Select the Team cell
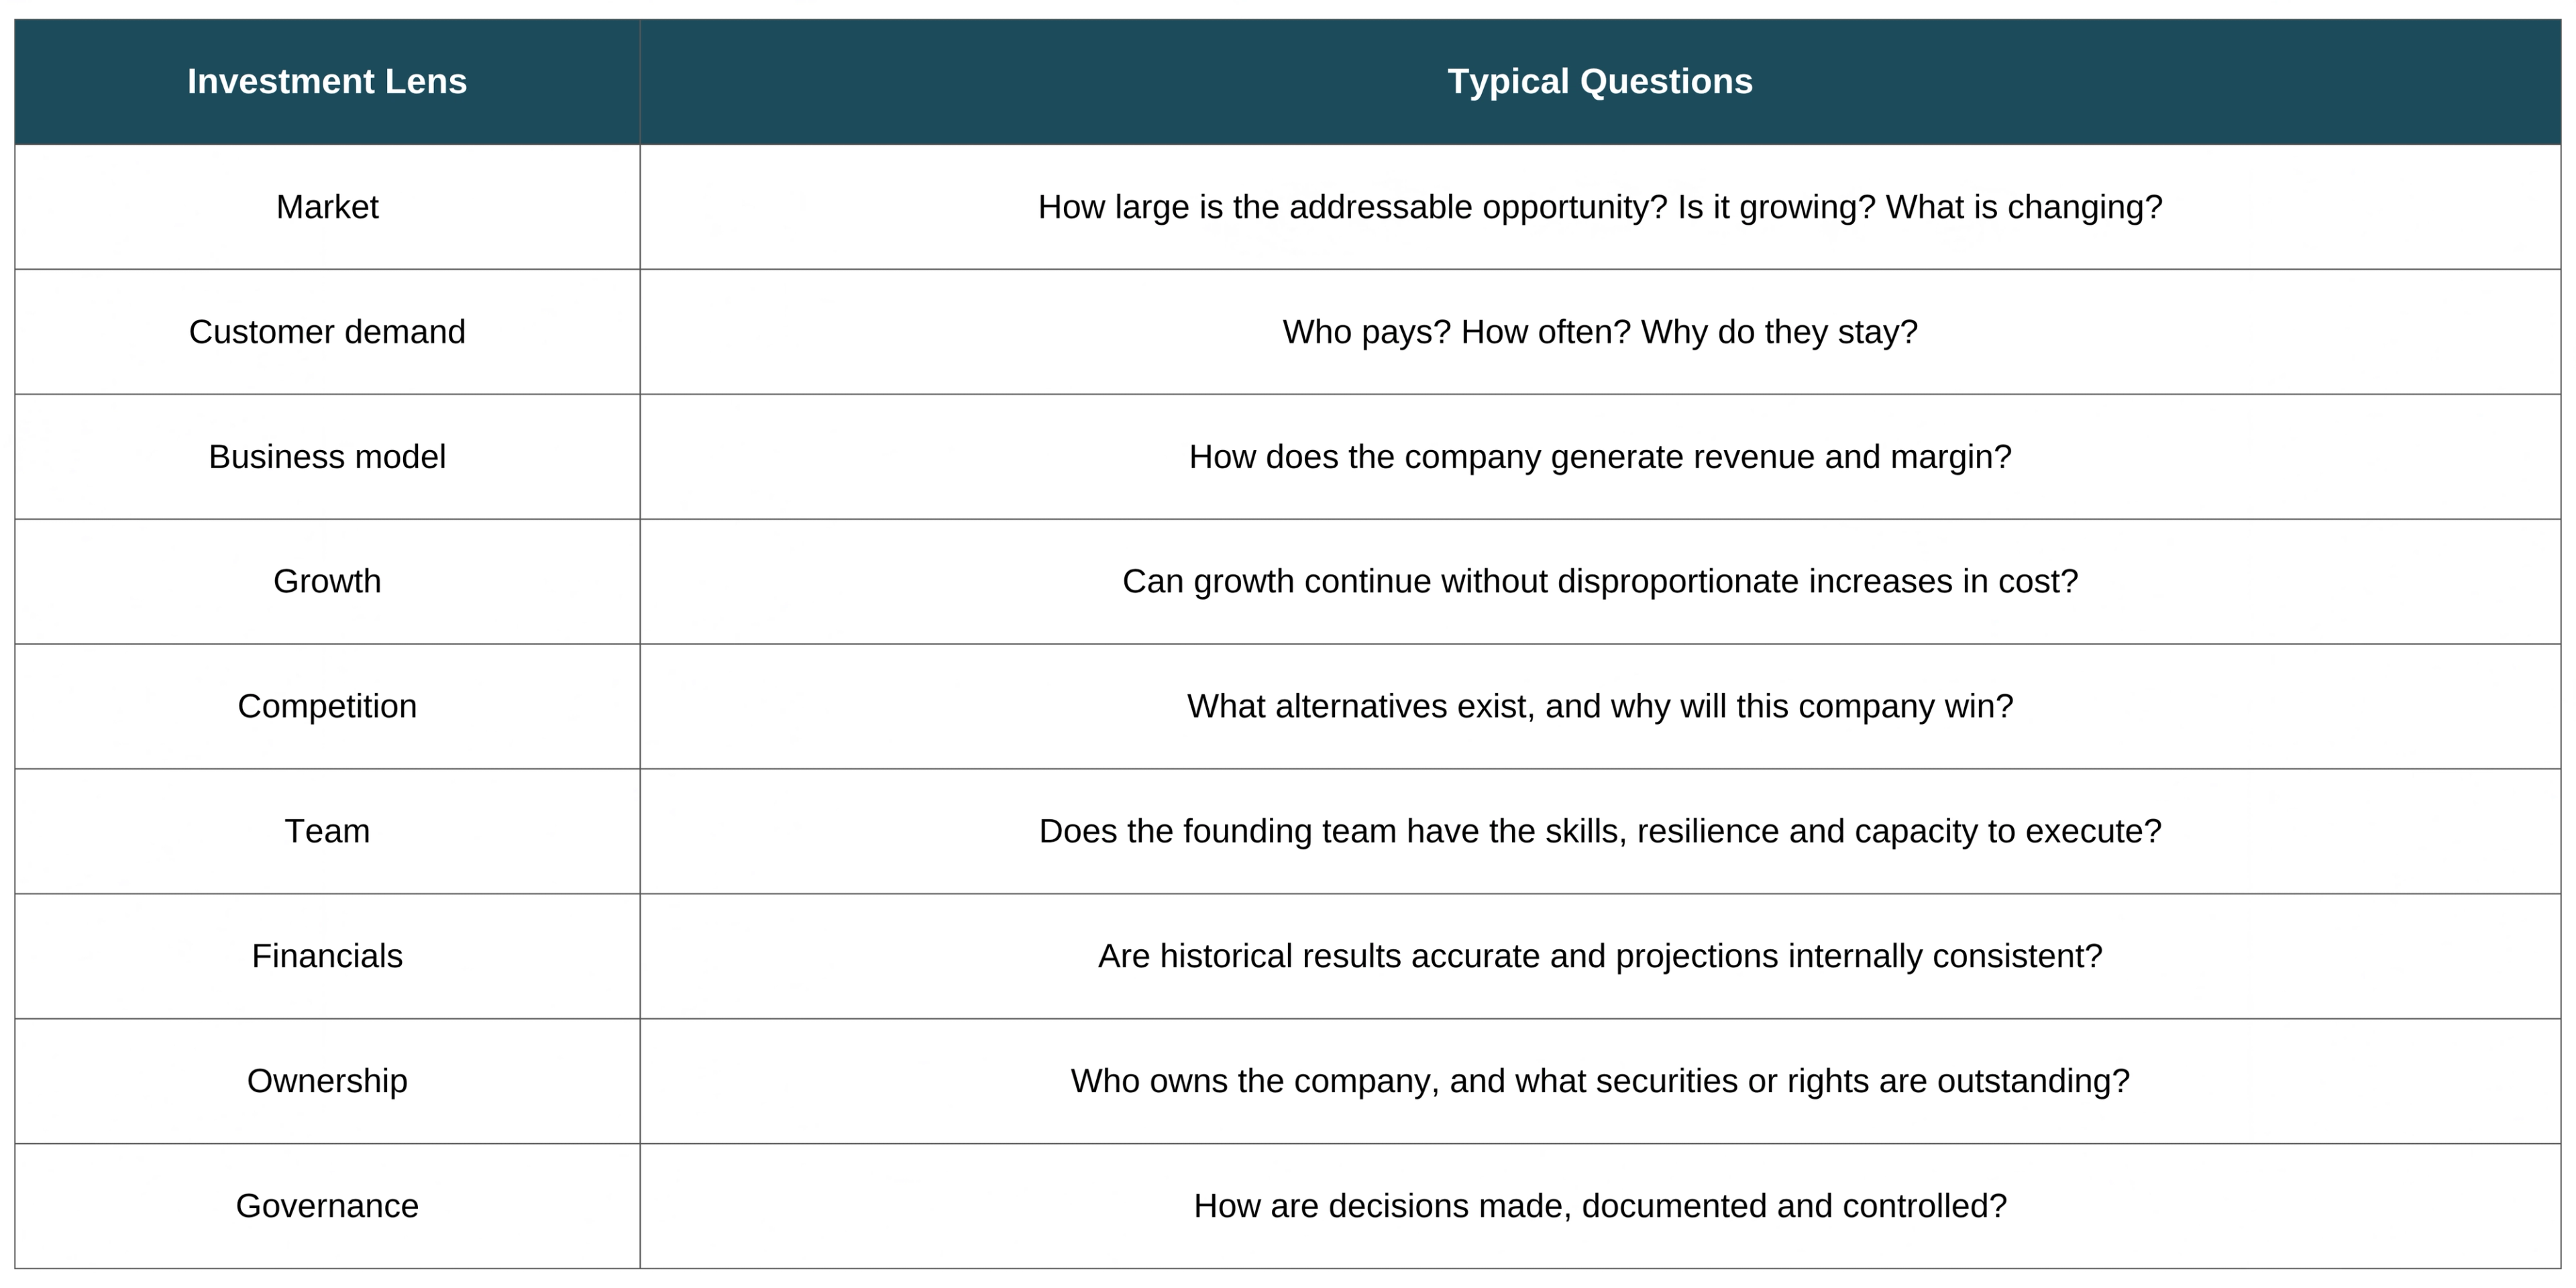The height and width of the screenshot is (1288, 2576). [x=327, y=832]
